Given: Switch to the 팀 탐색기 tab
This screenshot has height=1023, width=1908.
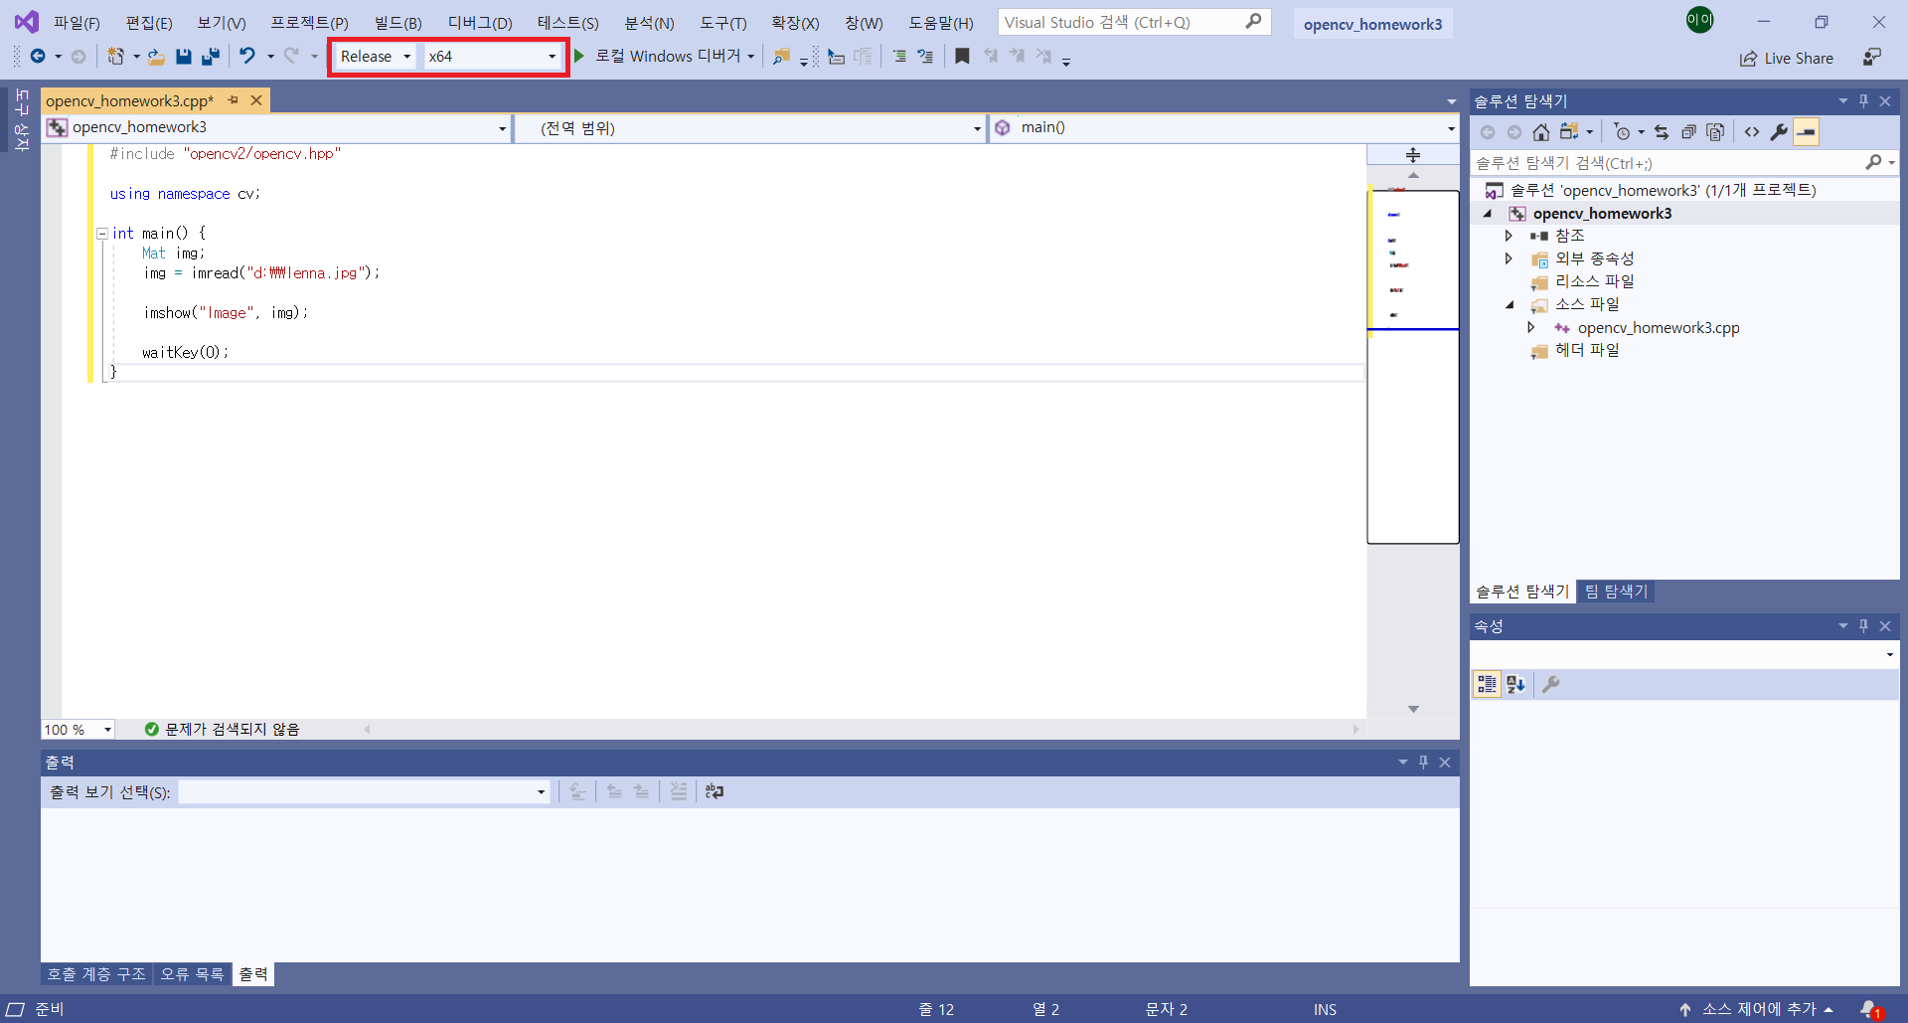Looking at the screenshot, I should 1616,592.
